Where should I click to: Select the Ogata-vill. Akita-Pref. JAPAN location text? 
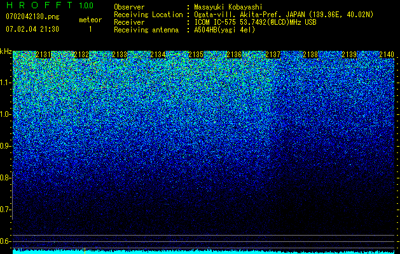pyautogui.click(x=284, y=15)
